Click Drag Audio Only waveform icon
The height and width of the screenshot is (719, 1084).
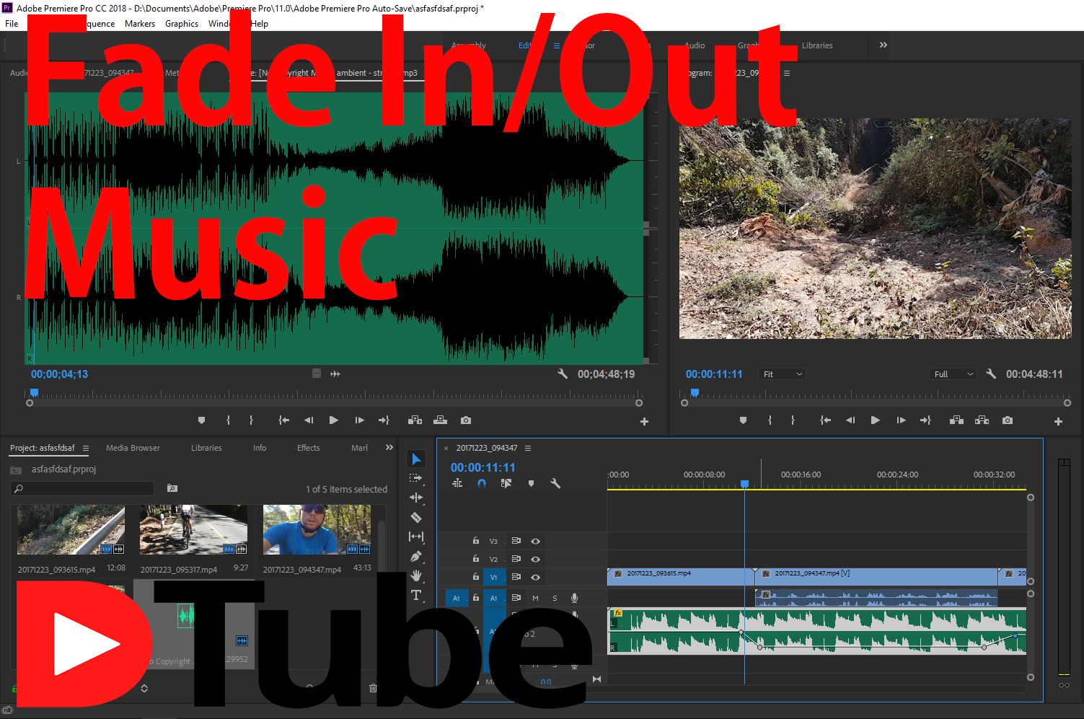[335, 374]
